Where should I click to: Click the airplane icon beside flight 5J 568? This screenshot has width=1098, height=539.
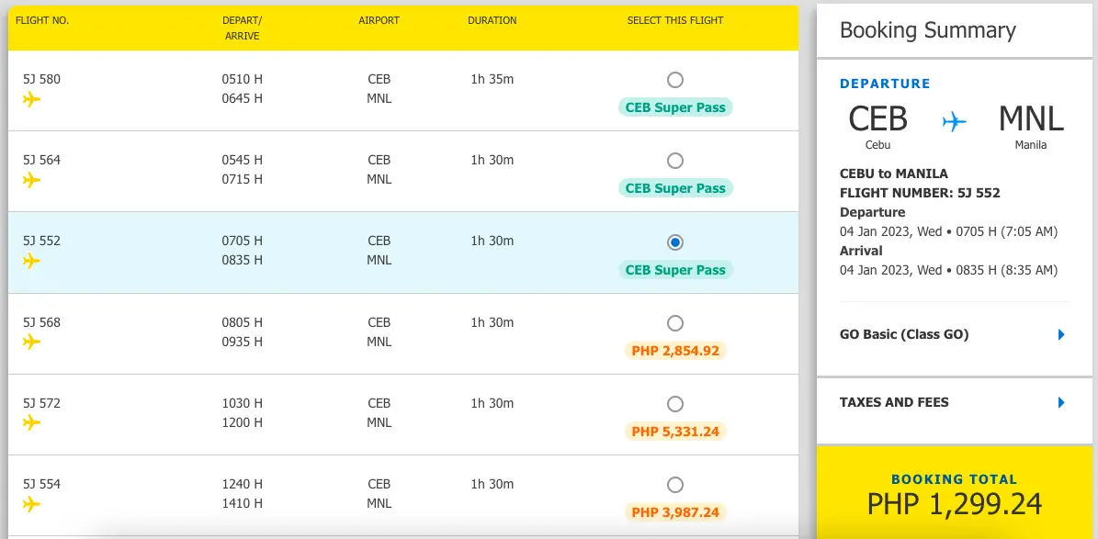[x=32, y=342]
